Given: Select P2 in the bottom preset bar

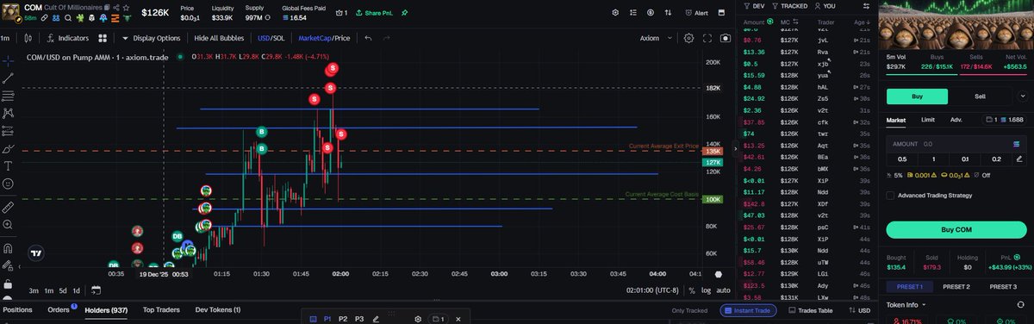Looking at the screenshot, I should point(343,319).
